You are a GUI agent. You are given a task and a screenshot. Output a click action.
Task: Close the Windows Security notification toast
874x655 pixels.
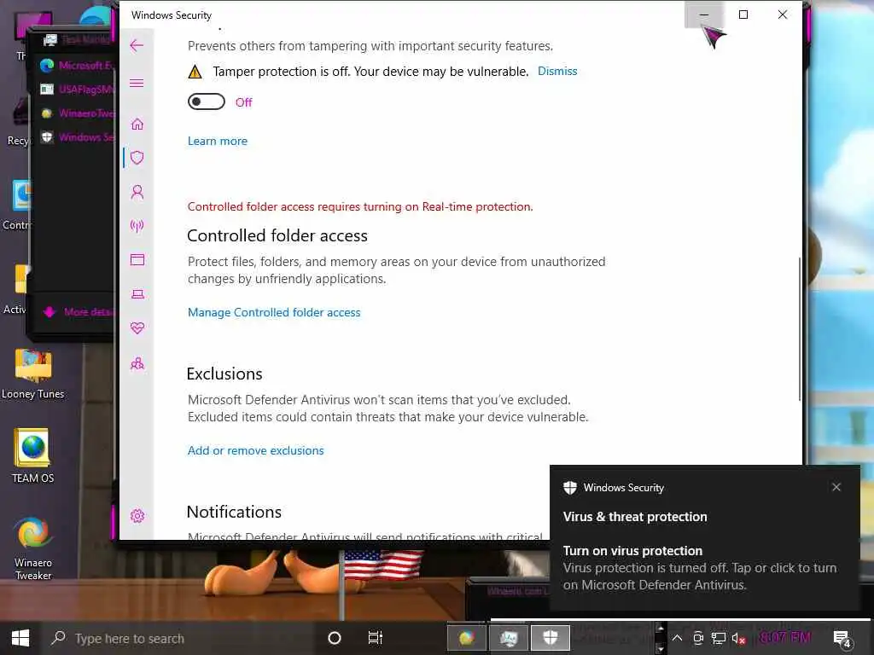[x=836, y=487]
